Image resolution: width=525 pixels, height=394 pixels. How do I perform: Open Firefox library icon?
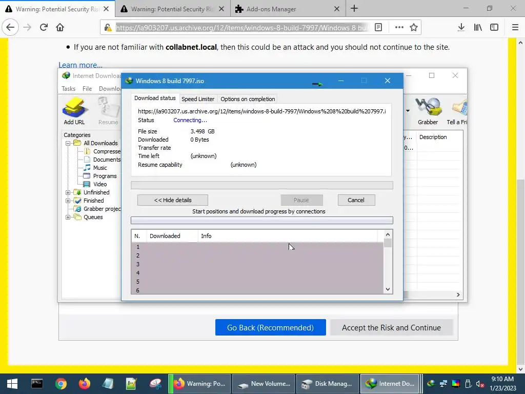(x=478, y=27)
